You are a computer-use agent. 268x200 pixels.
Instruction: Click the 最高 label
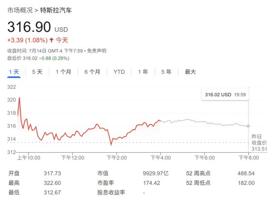coord(14,183)
